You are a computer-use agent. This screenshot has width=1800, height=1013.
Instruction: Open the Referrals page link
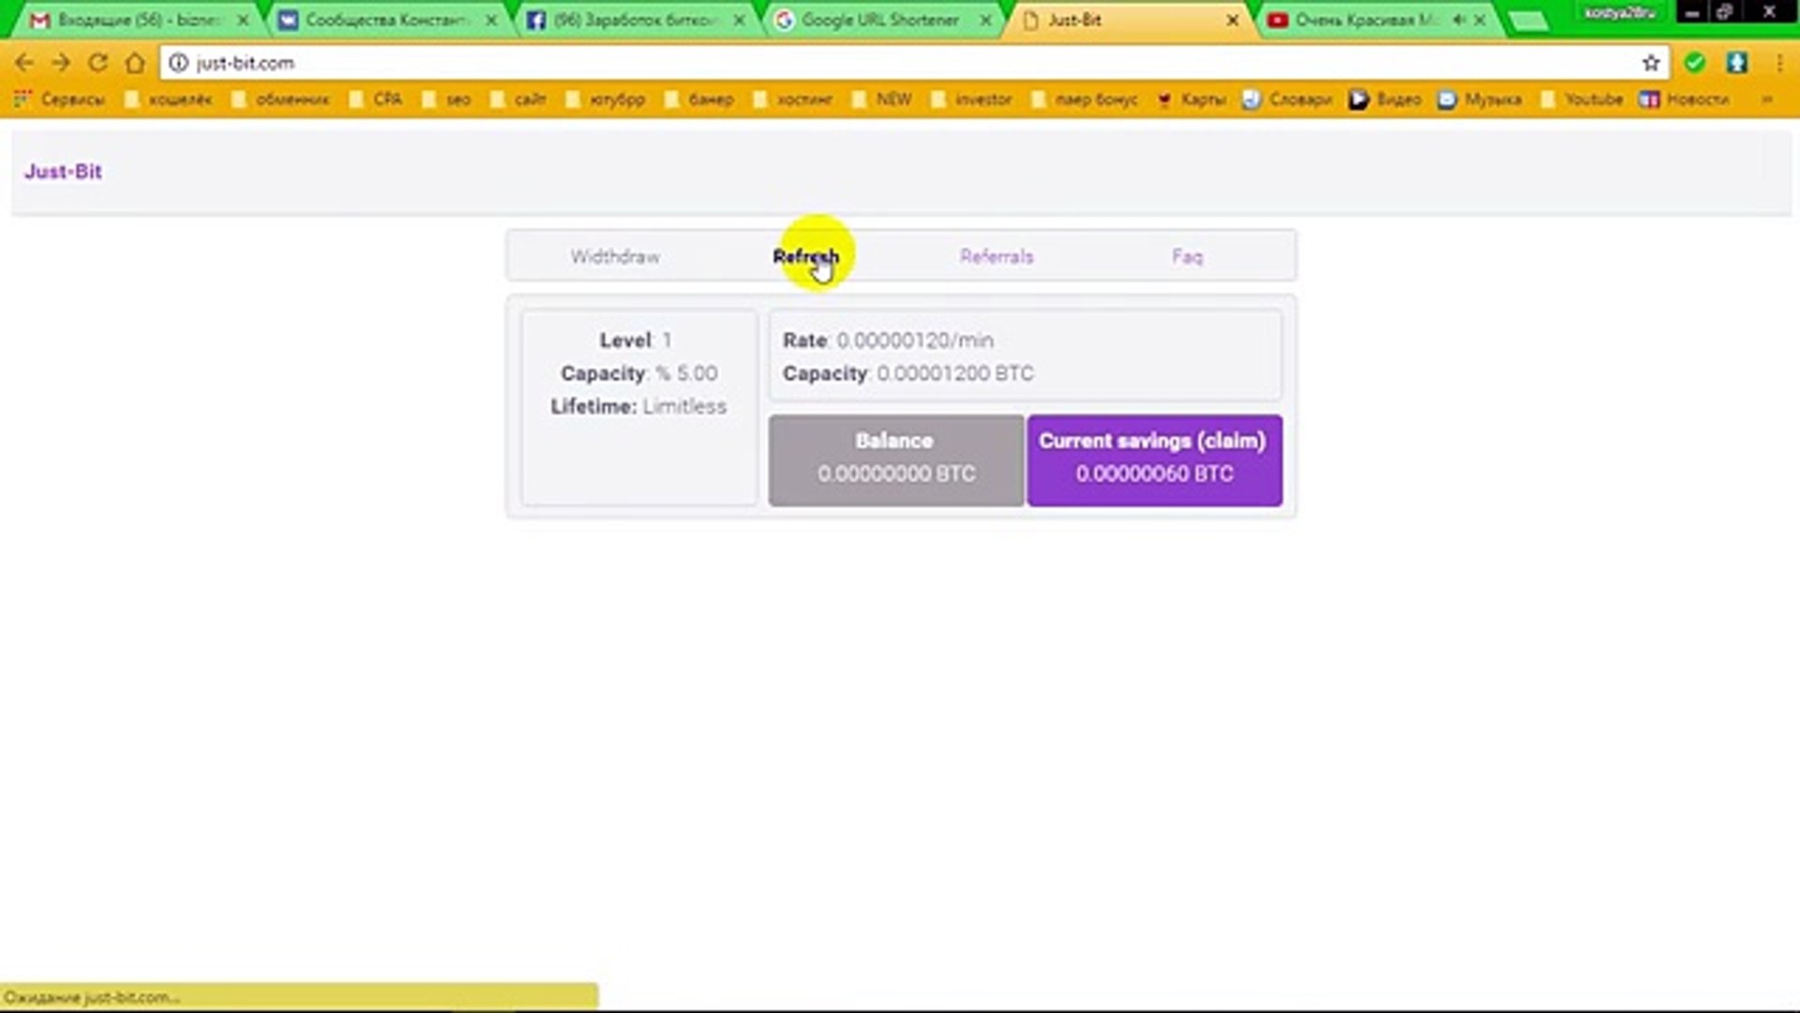(x=996, y=256)
